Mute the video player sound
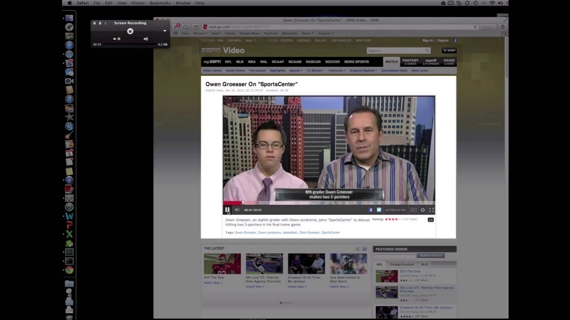 pos(237,210)
